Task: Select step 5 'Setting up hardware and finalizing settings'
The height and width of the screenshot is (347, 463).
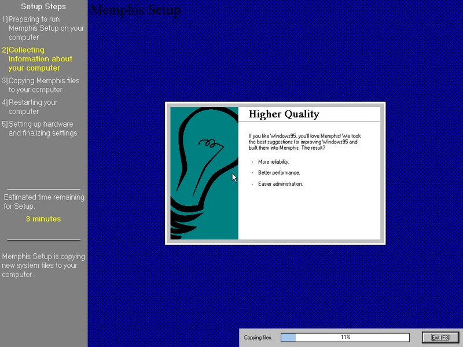Action: [39, 128]
